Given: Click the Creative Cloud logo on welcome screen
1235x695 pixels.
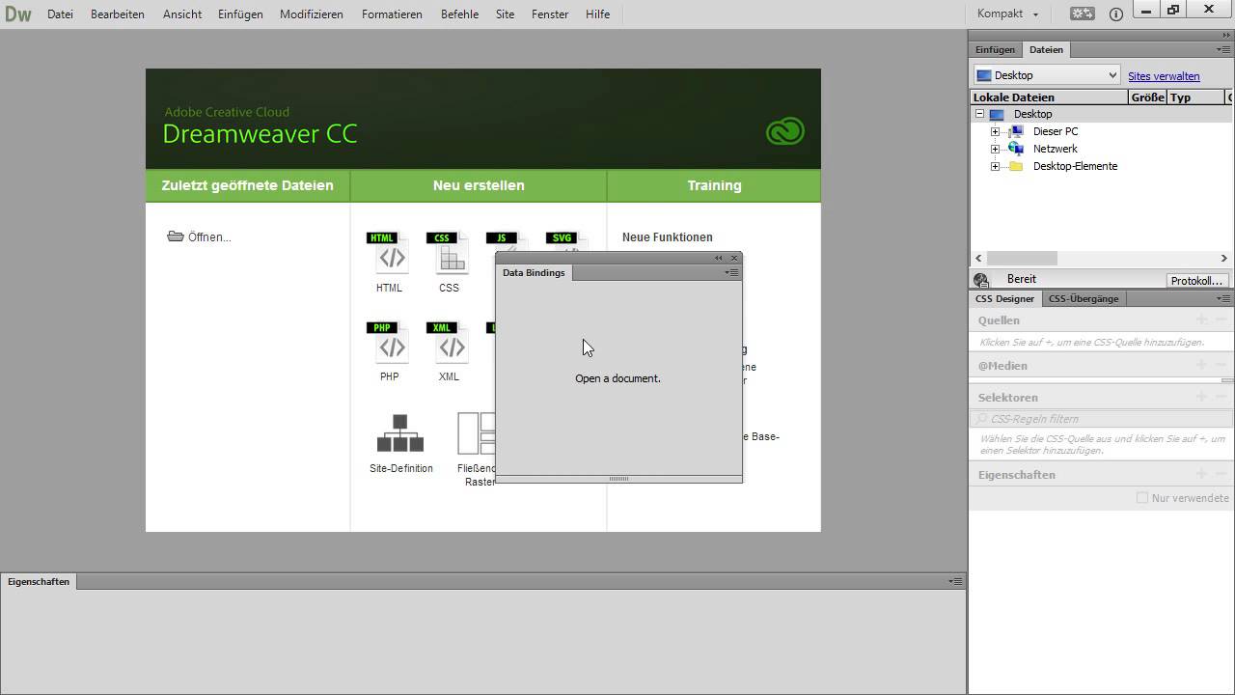Looking at the screenshot, I should (x=784, y=131).
